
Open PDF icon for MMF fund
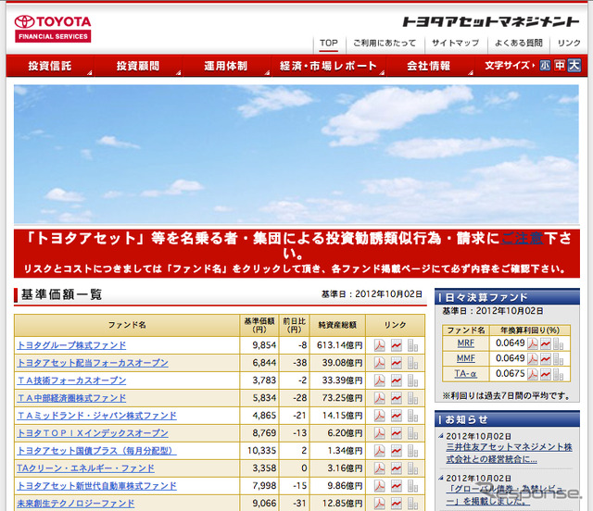coord(533,358)
